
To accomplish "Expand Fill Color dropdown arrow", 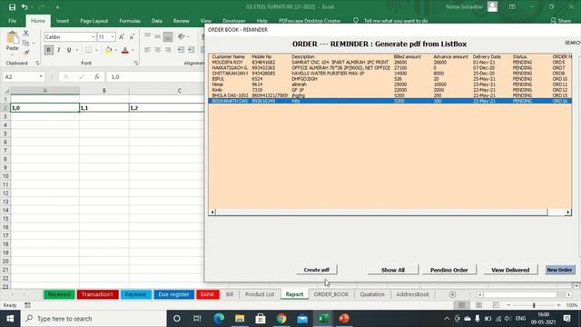I will click(115, 50).
